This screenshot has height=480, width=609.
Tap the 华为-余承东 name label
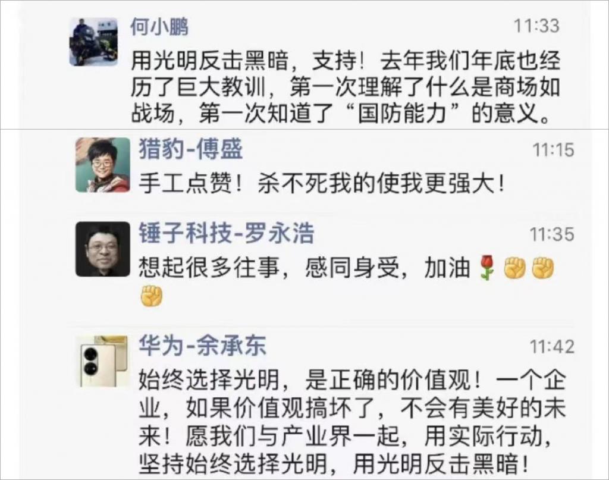(202, 346)
